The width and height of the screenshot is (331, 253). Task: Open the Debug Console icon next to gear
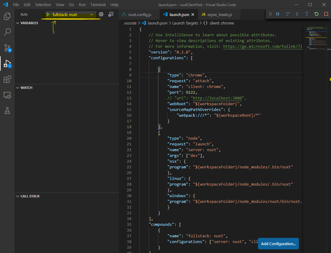pyautogui.click(x=111, y=14)
